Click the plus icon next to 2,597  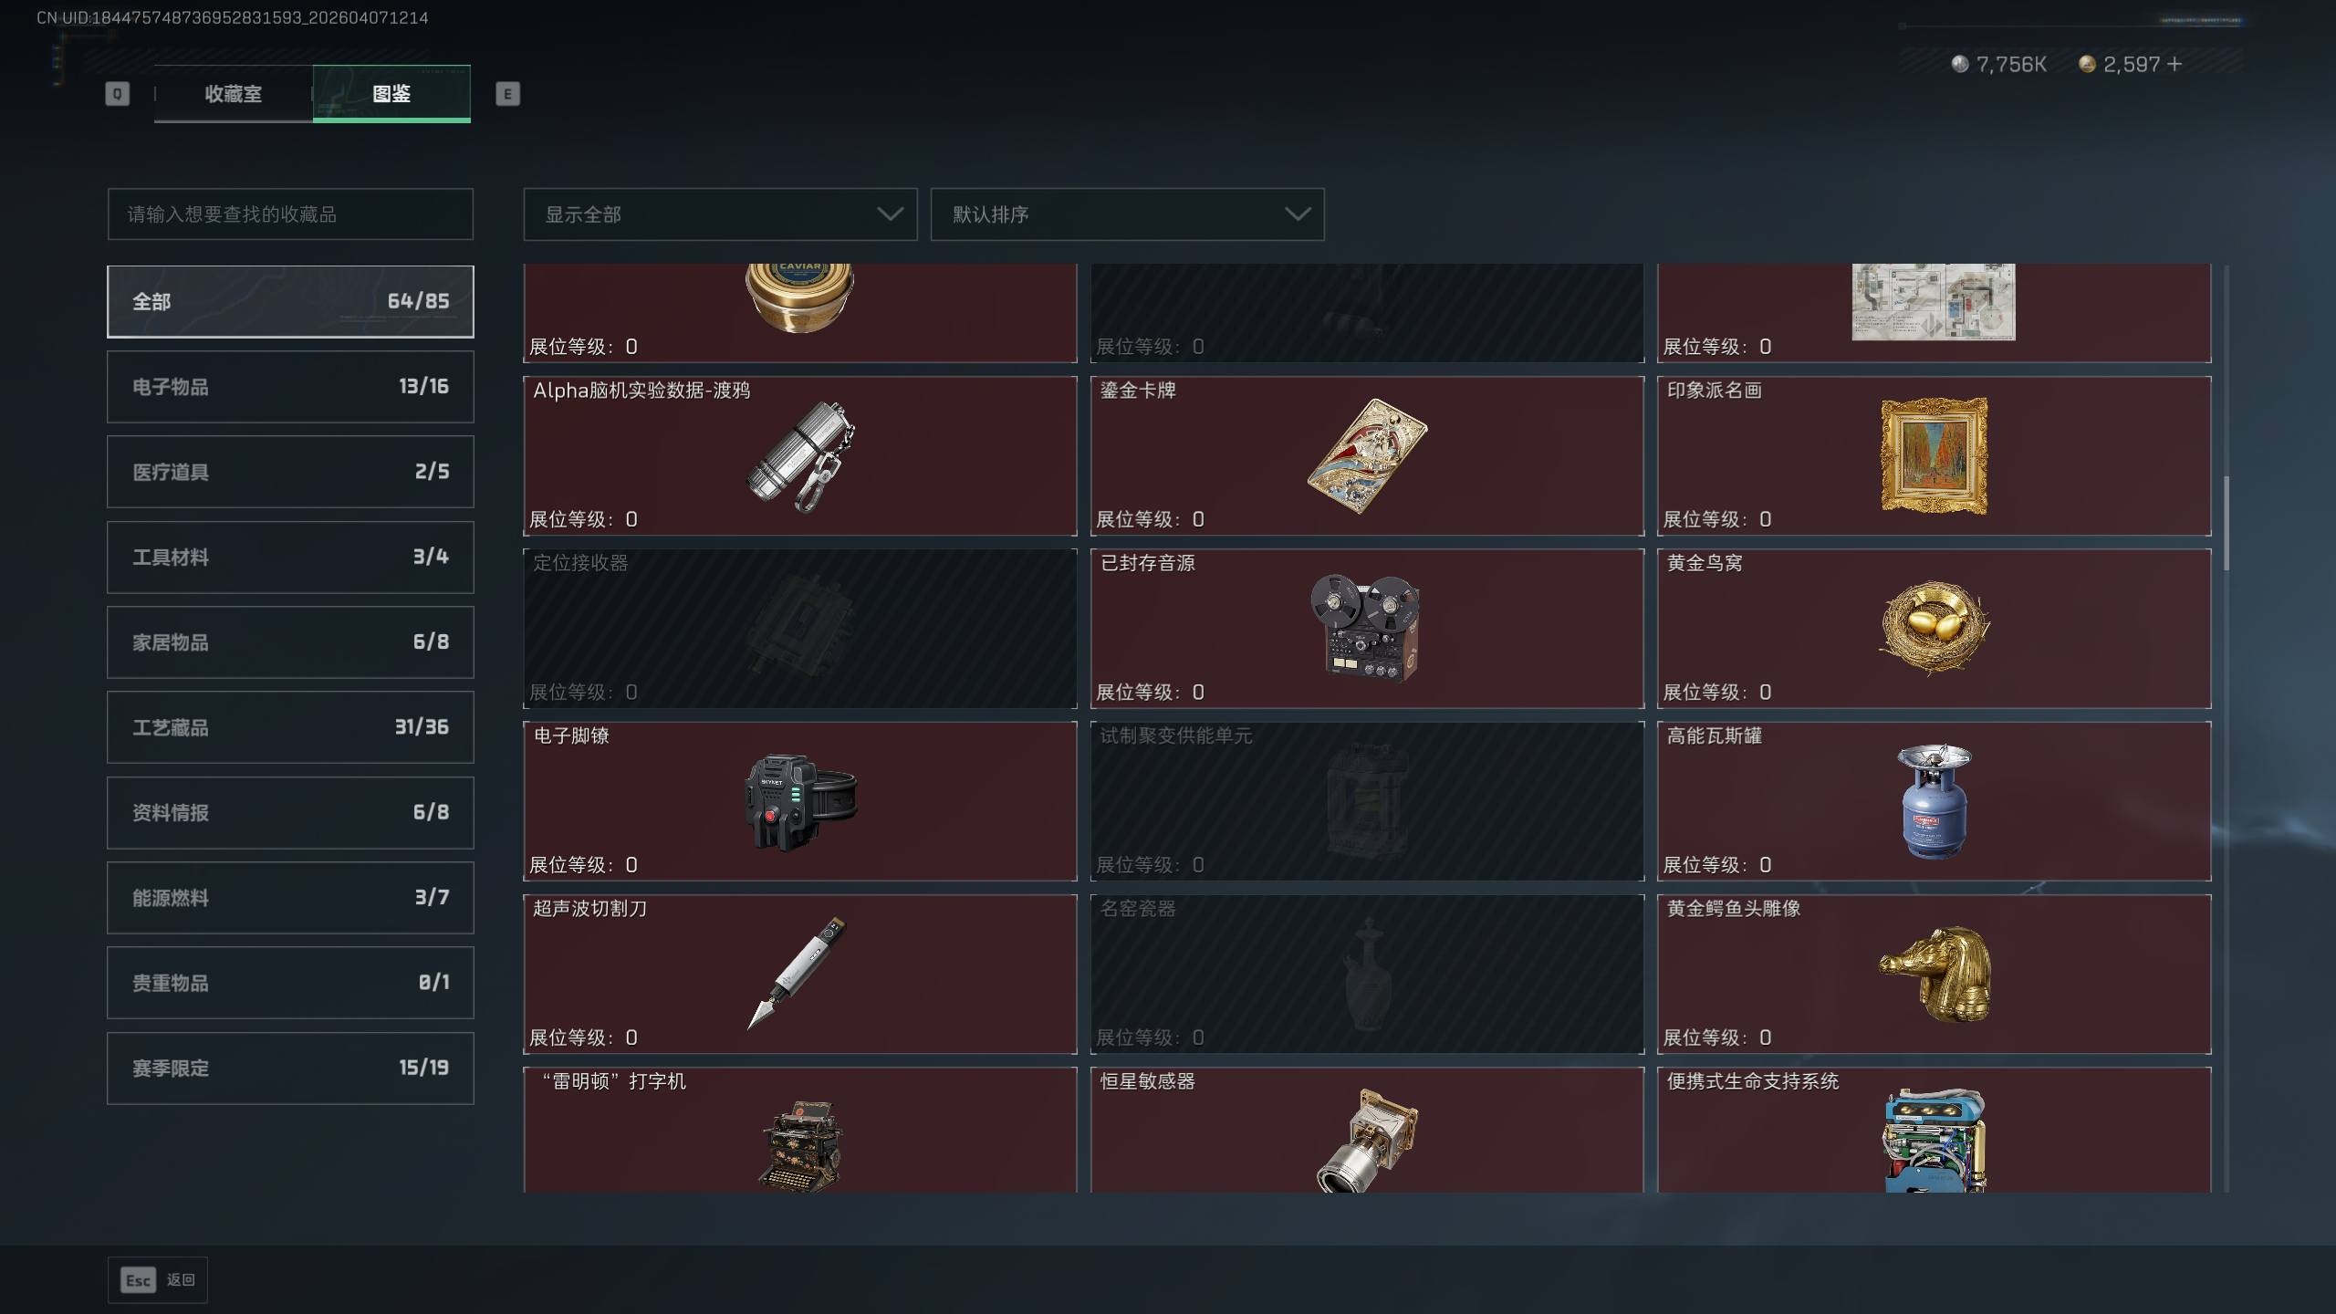(2174, 64)
